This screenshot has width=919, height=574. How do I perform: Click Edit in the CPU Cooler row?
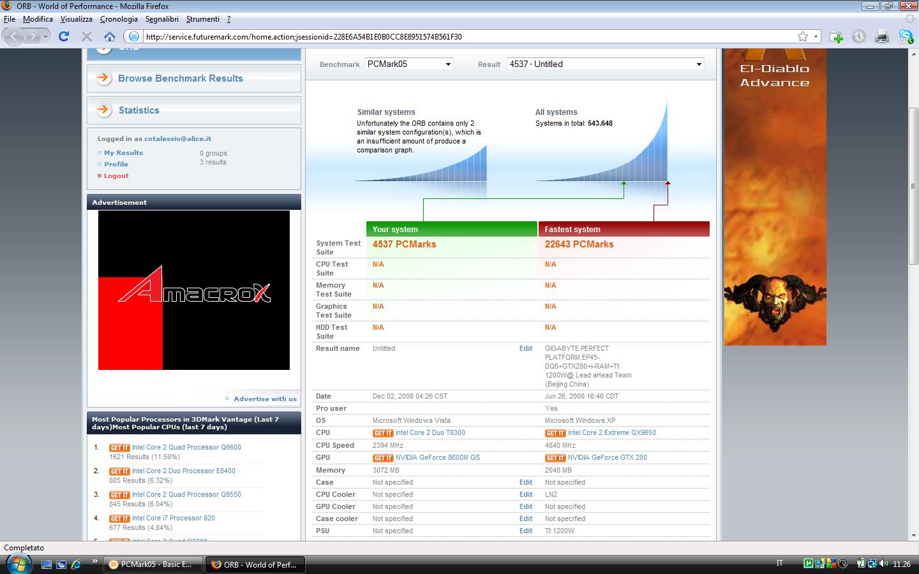tap(526, 495)
